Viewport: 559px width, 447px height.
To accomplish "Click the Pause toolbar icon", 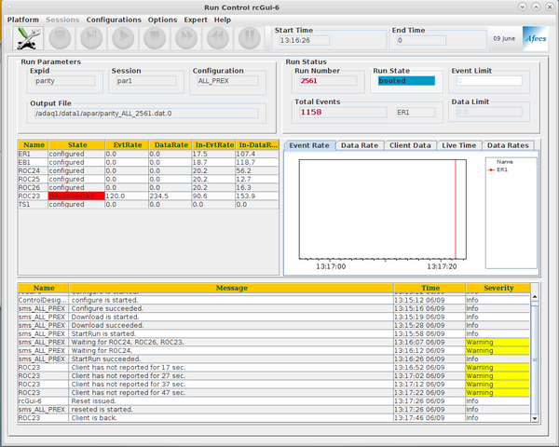I will (x=250, y=37).
